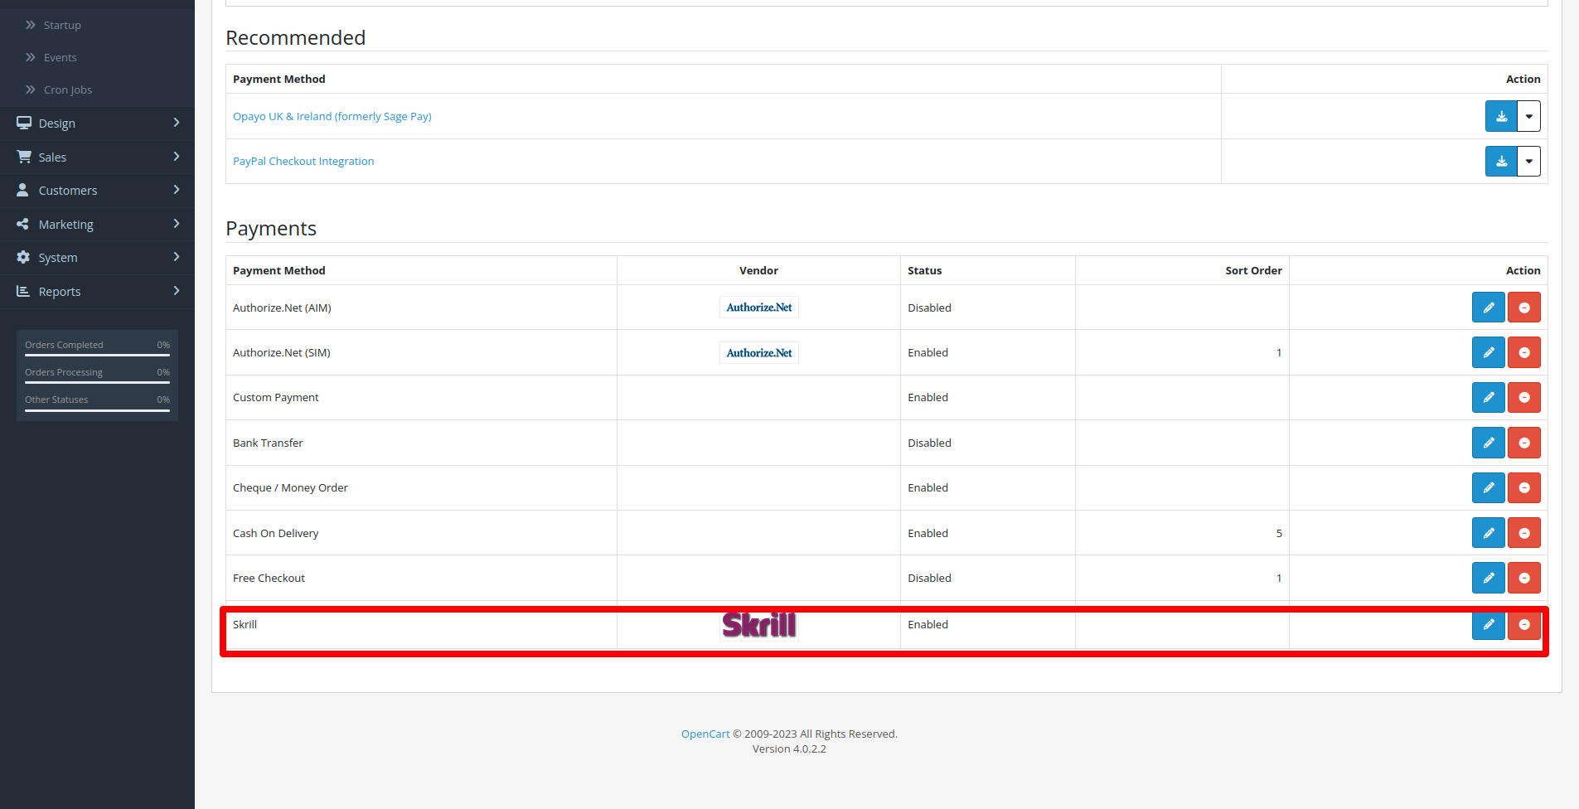1579x809 pixels.
Task: Select the 'Bank Transfer' name cell
Action: [421, 443]
